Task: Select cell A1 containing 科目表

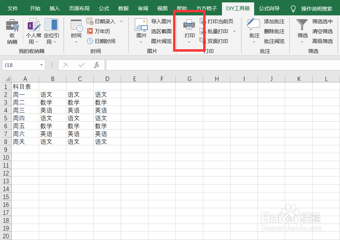Action: click(25, 86)
